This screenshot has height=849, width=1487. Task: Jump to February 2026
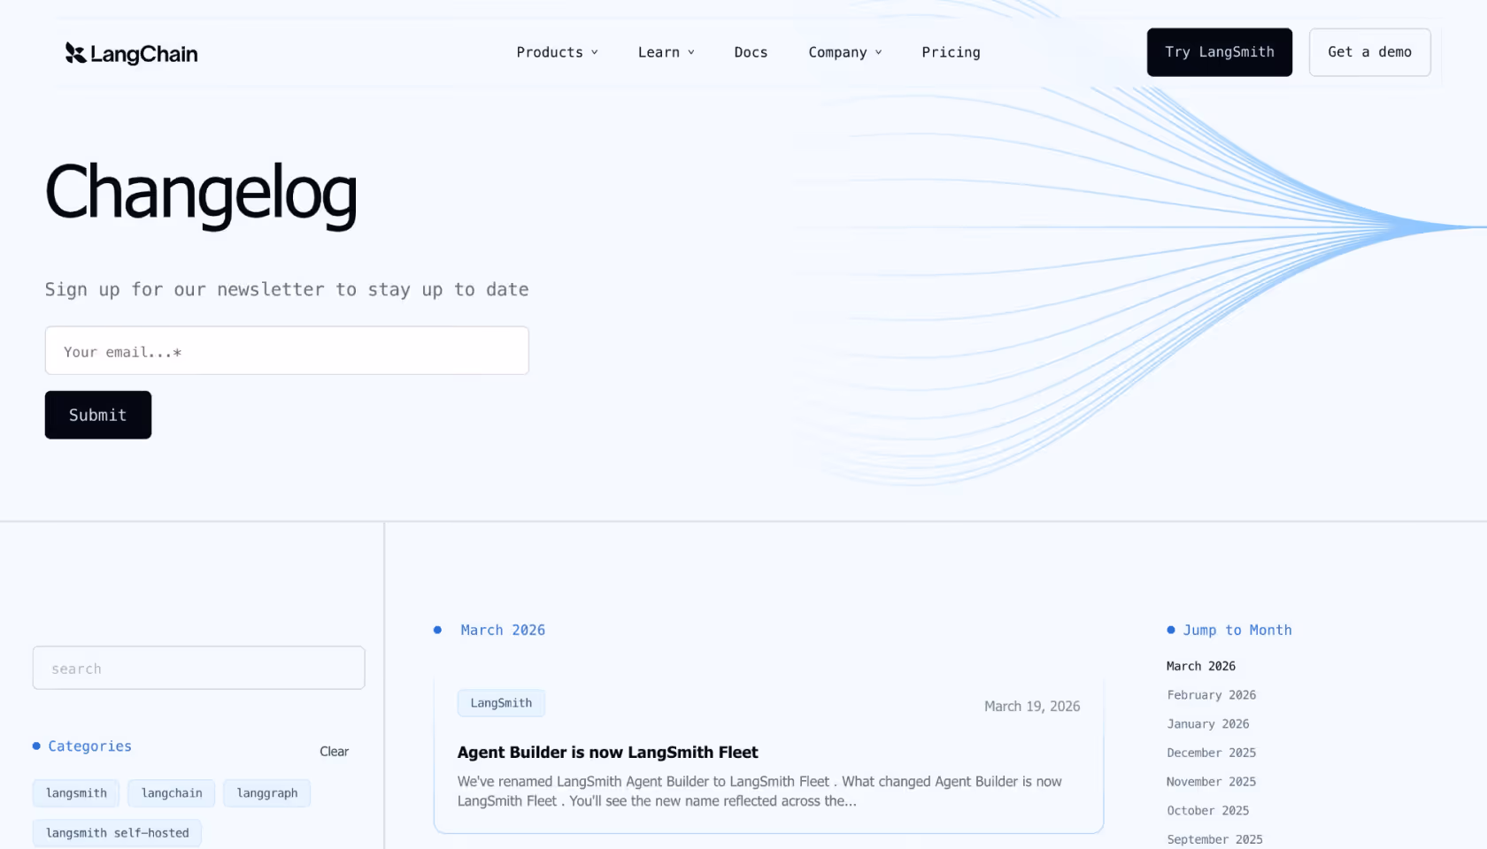click(1211, 695)
